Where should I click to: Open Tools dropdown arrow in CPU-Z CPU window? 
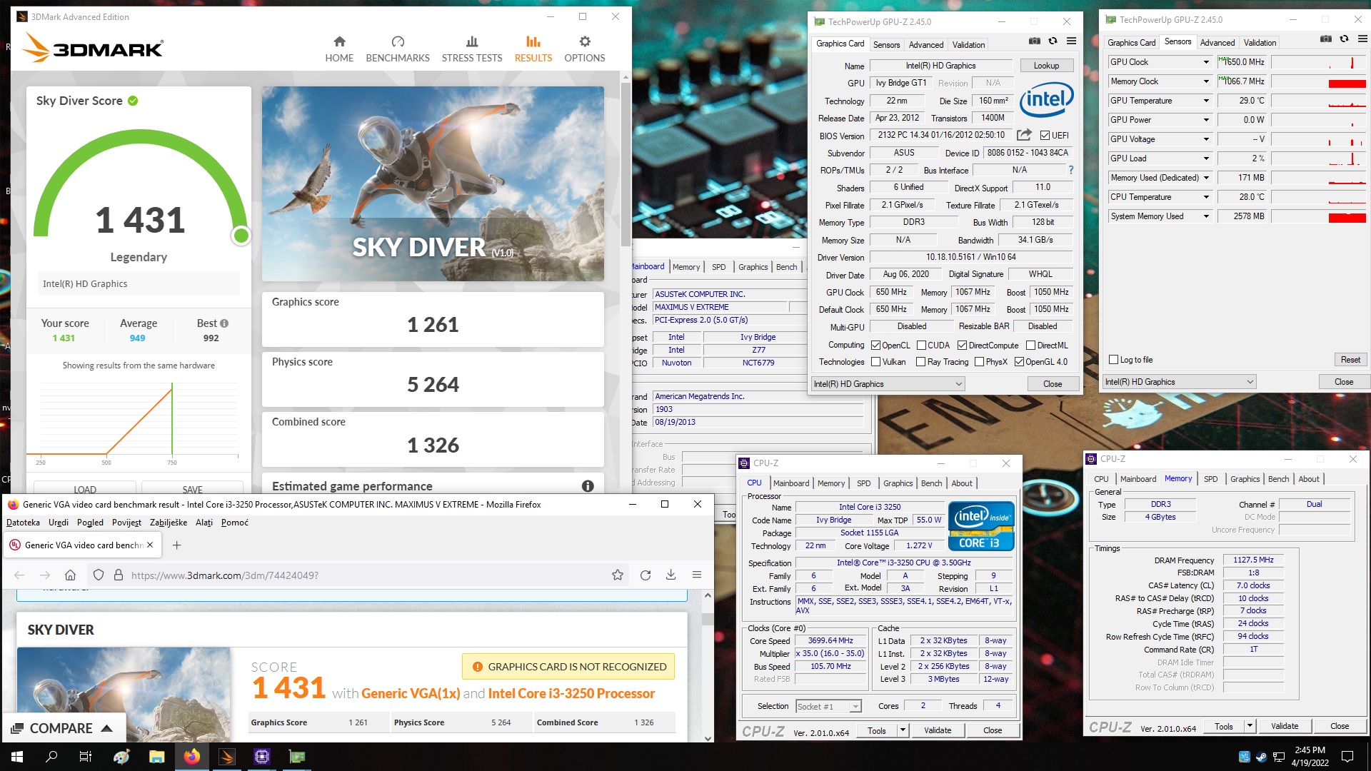pyautogui.click(x=903, y=730)
